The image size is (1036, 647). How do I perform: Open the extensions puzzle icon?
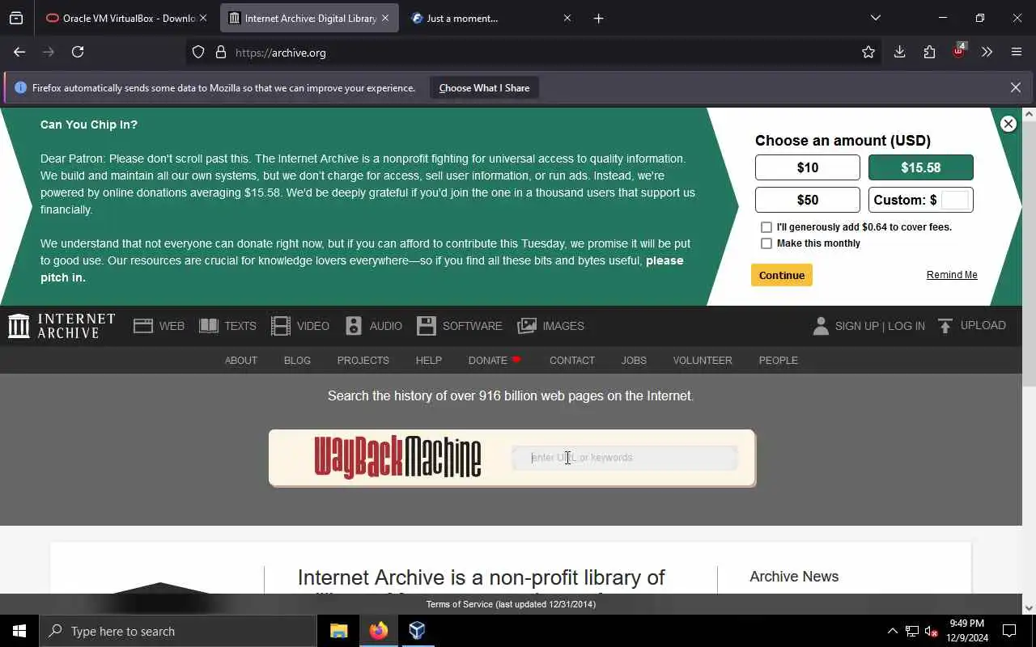(929, 52)
